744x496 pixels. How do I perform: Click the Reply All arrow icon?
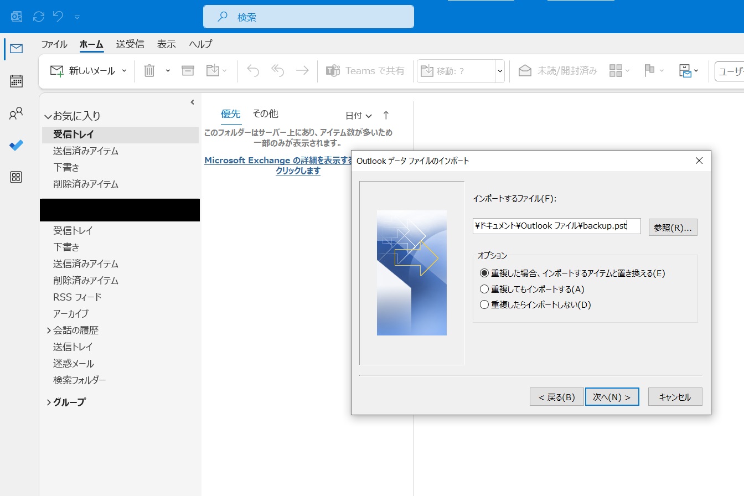(277, 71)
